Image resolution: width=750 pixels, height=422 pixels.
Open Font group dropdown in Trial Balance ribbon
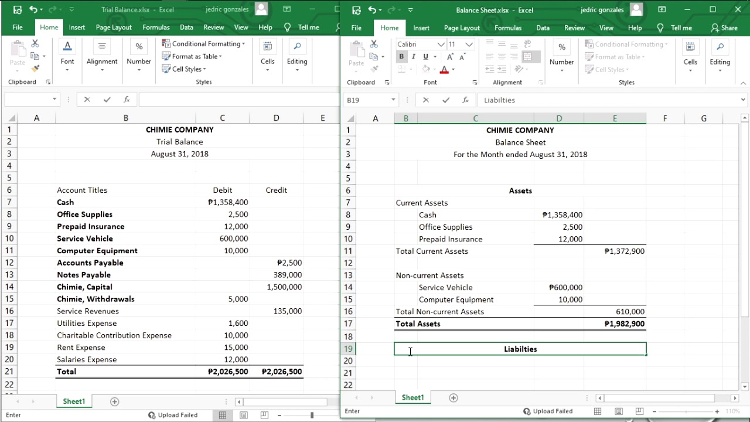coord(67,56)
